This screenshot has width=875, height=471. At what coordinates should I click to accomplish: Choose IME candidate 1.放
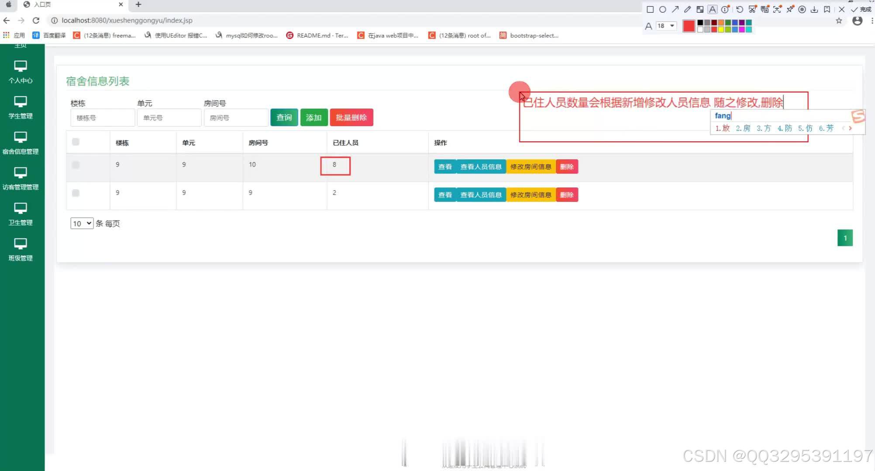[x=723, y=128]
